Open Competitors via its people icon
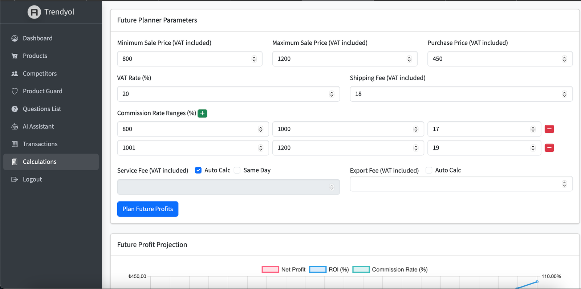This screenshot has height=289, width=581. click(15, 74)
